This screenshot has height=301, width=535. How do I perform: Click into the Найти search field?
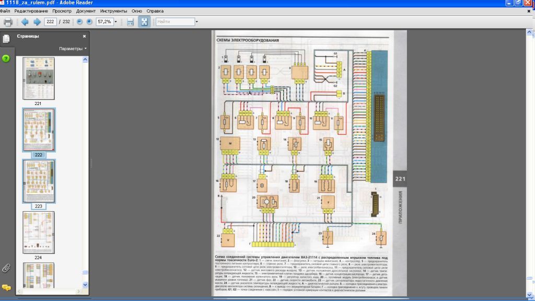[175, 22]
